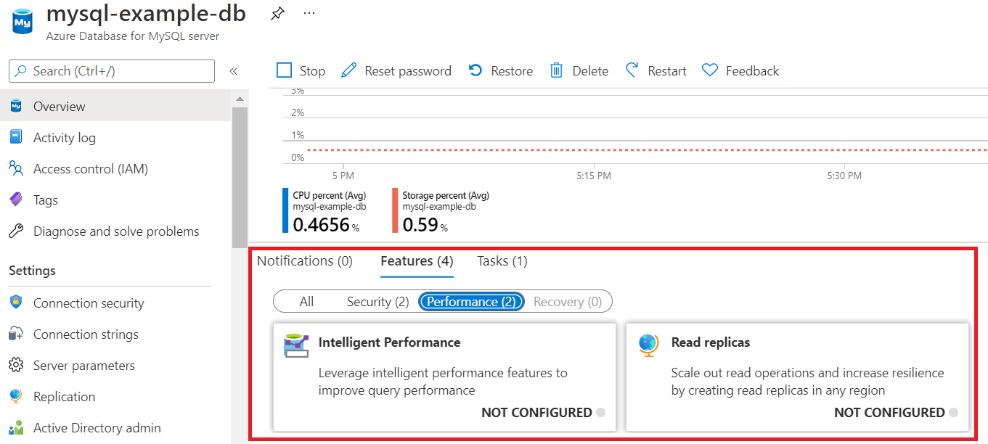
Task: Open the Intelligent Performance card
Action: (444, 377)
